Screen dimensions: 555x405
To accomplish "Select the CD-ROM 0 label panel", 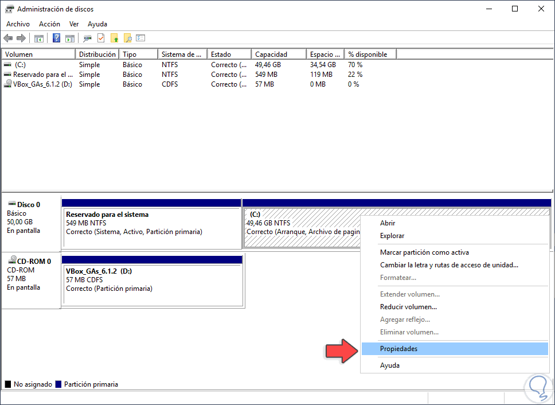I will (x=31, y=280).
